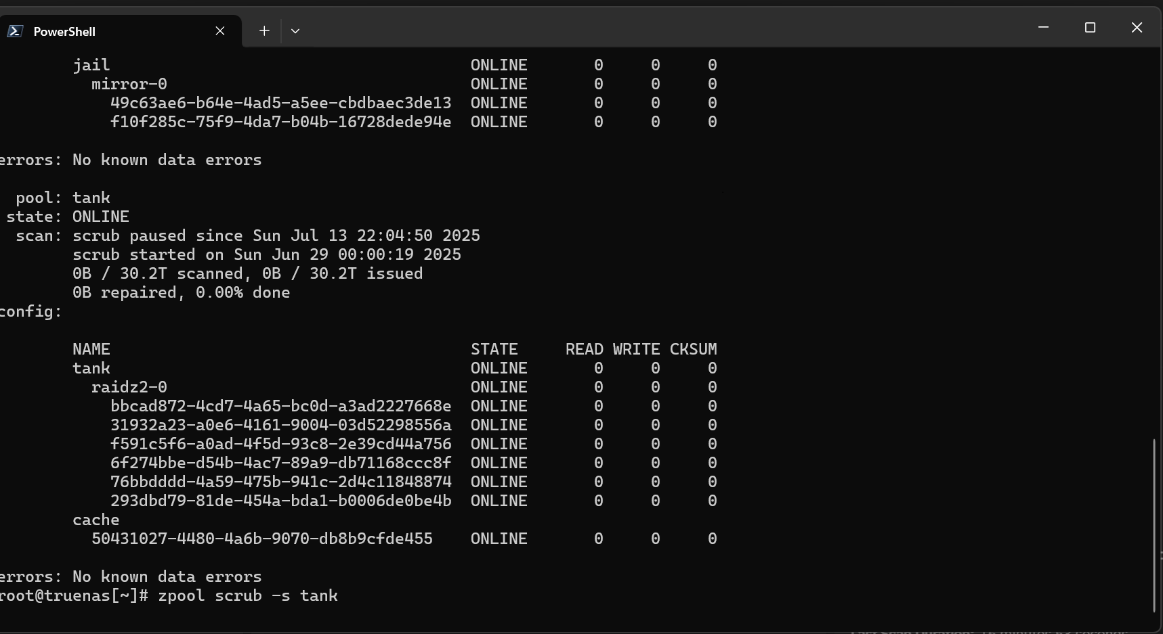Click disk ID beginning with bbcad872
Image resolution: width=1163 pixels, height=634 pixels.
[x=280, y=406]
